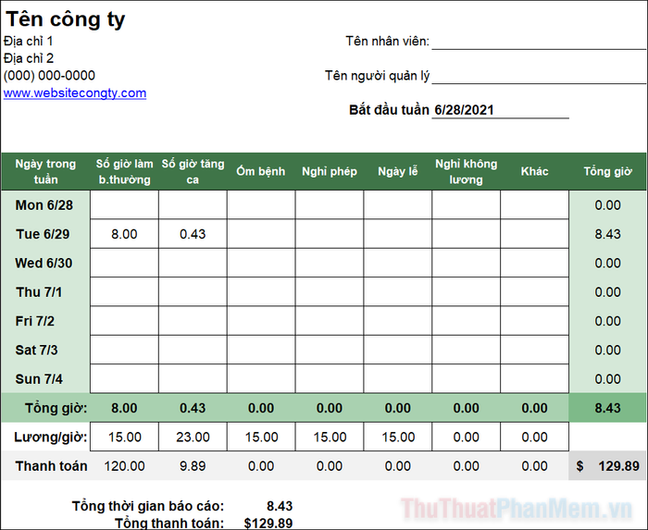Select the Địa chỉ 1 text

click(29, 42)
